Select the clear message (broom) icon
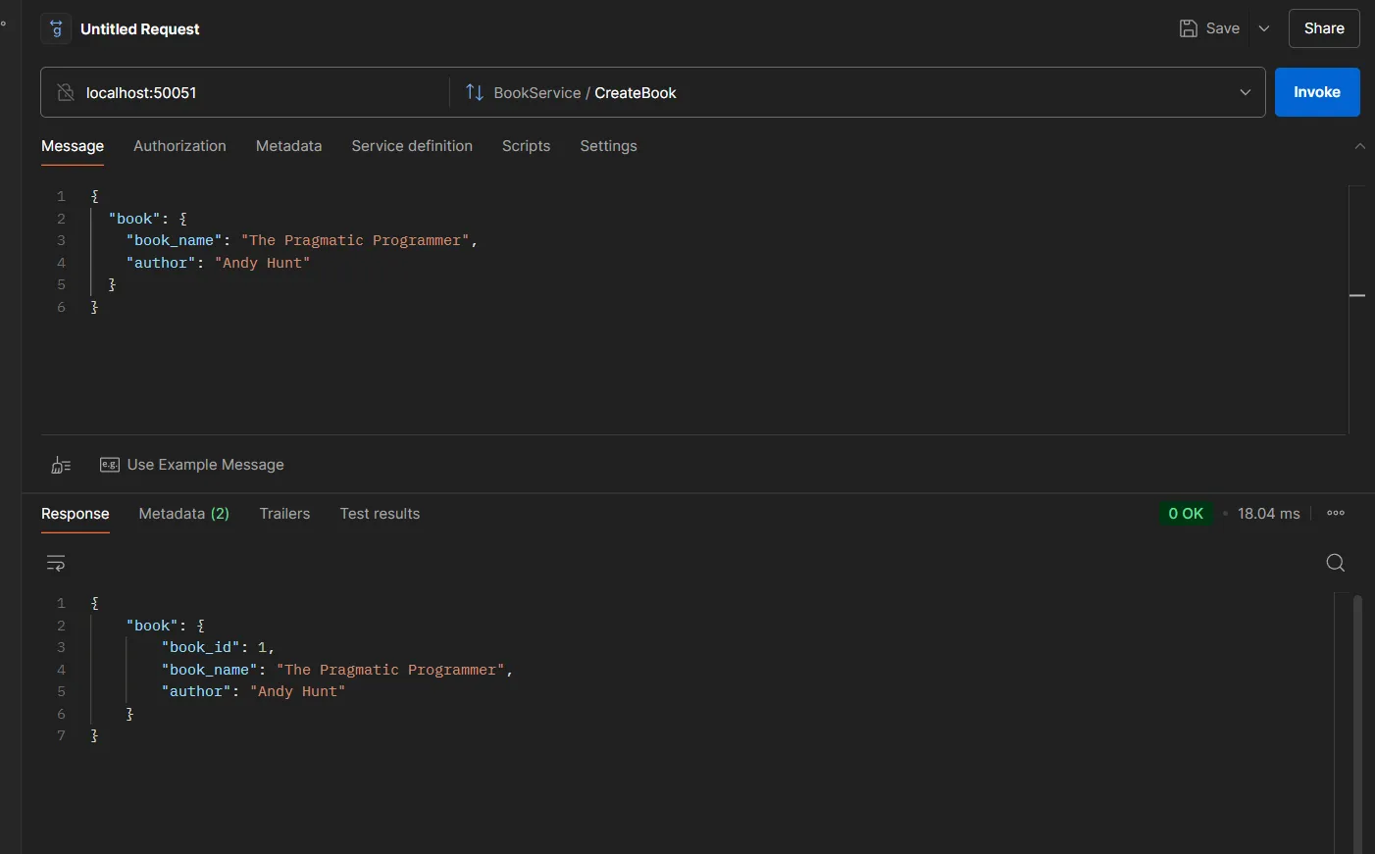The width and height of the screenshot is (1375, 854). pyautogui.click(x=60, y=465)
